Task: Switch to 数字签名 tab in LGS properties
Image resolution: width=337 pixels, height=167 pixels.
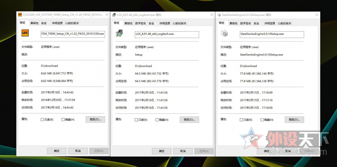Action: coord(140,23)
